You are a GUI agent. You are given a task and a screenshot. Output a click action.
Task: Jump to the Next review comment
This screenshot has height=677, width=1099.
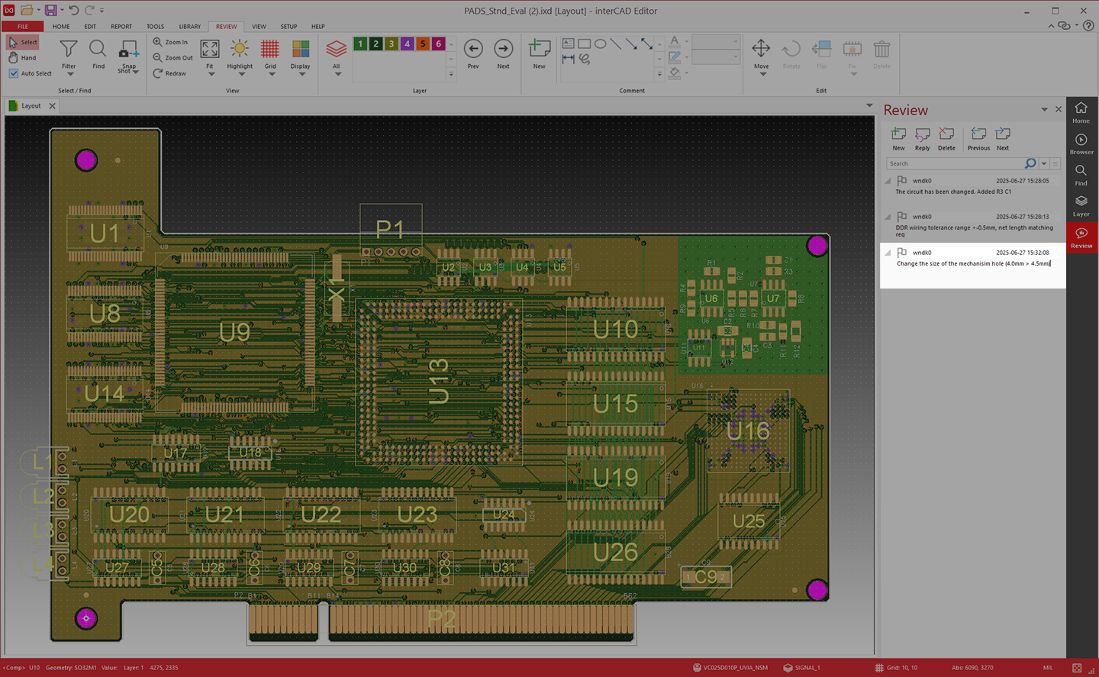pyautogui.click(x=1003, y=139)
